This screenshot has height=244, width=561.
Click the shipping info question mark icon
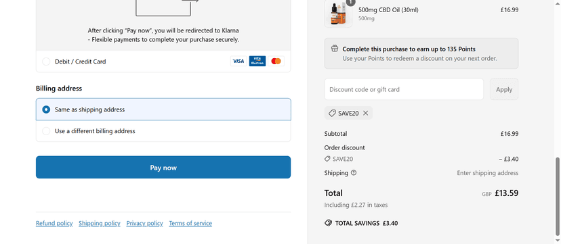click(354, 172)
